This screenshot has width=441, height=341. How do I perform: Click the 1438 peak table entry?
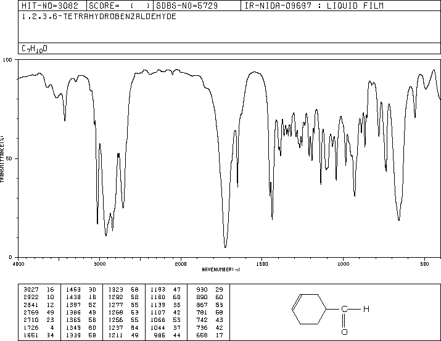click(x=73, y=297)
